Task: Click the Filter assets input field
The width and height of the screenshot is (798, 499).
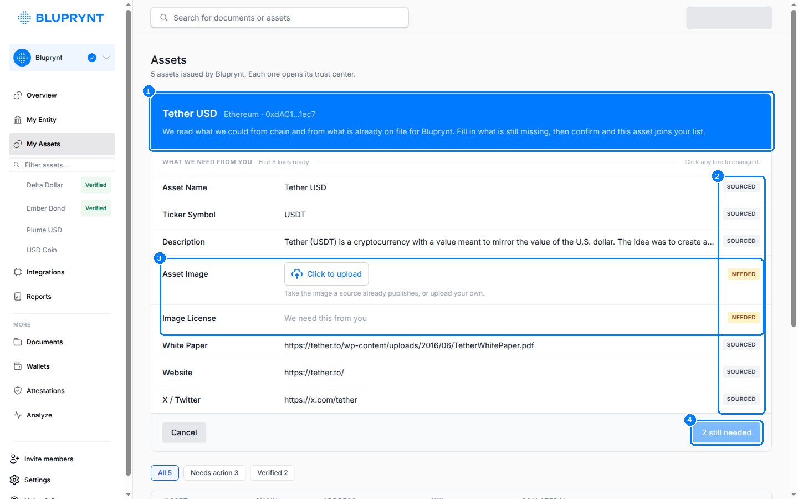Action: (62, 165)
